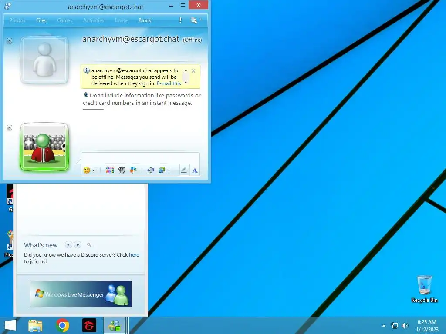Click the Discord server 'here' link
This screenshot has width=446, height=334.
(x=134, y=255)
